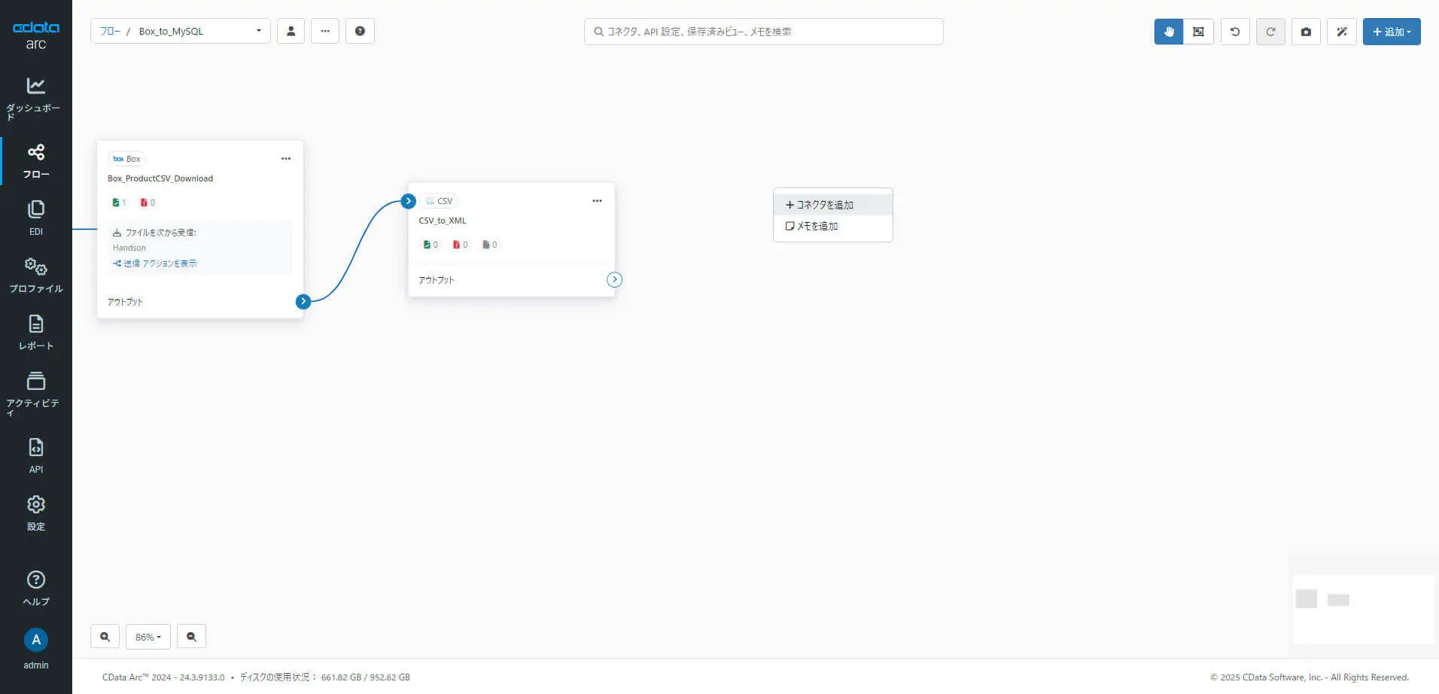Click CSV_to_XML output connection port
The height and width of the screenshot is (694, 1439).
[x=615, y=280]
